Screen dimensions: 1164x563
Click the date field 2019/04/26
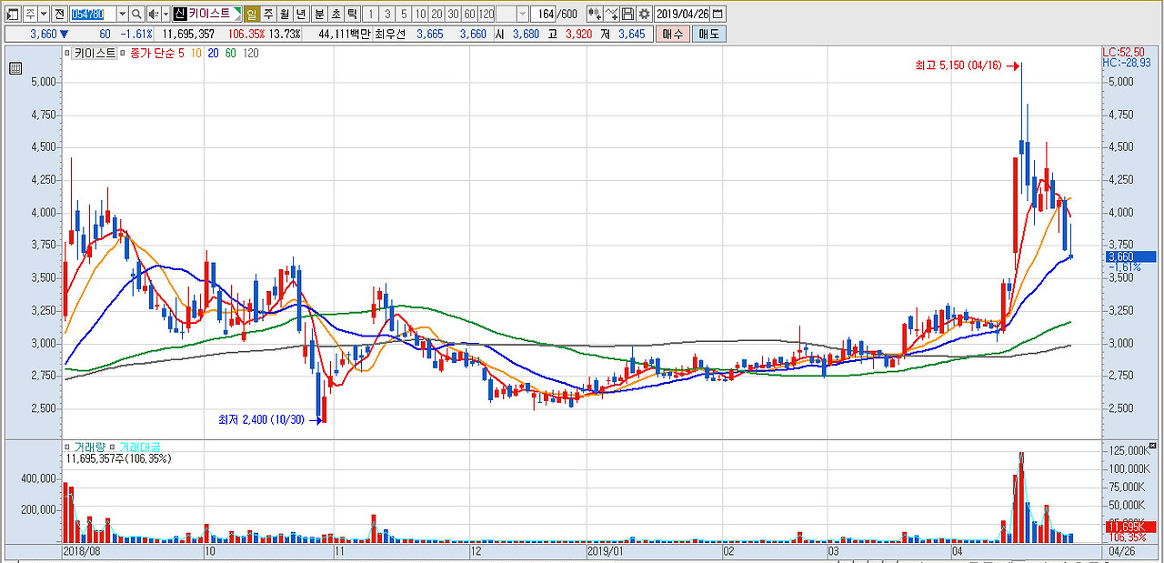click(x=683, y=15)
